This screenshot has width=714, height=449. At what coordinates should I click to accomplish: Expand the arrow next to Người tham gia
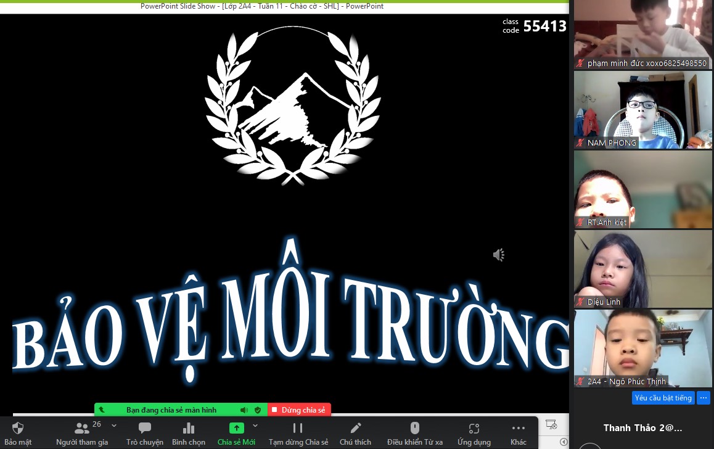pyautogui.click(x=114, y=426)
